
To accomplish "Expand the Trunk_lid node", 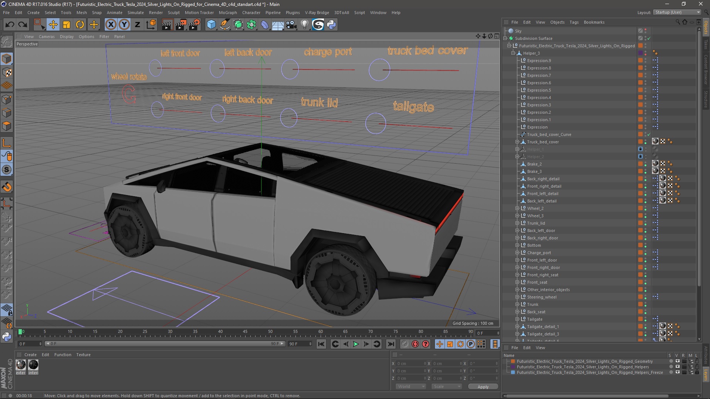I will pos(517,223).
